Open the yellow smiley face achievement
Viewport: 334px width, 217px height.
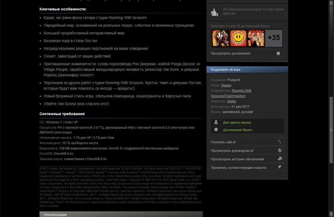tap(238, 38)
